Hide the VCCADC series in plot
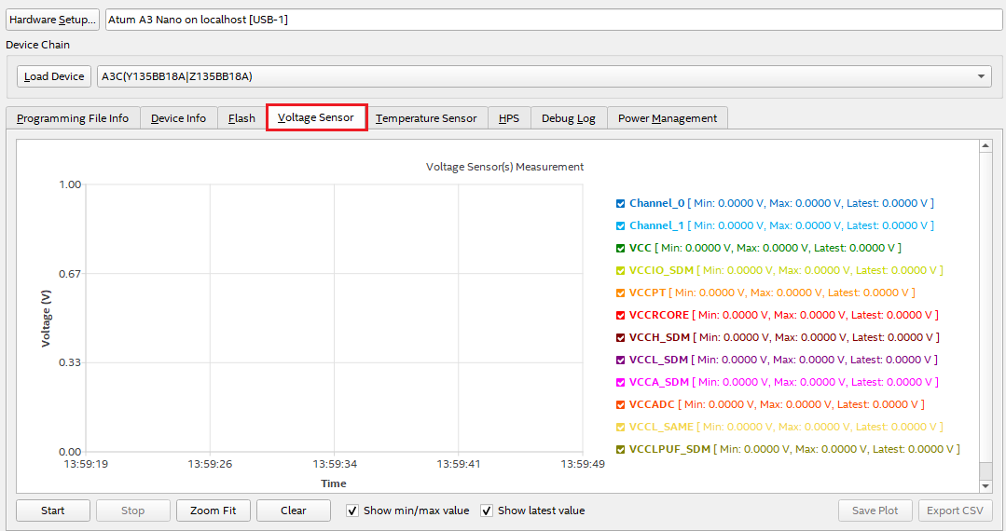The width and height of the screenshot is (1006, 531). [x=621, y=404]
